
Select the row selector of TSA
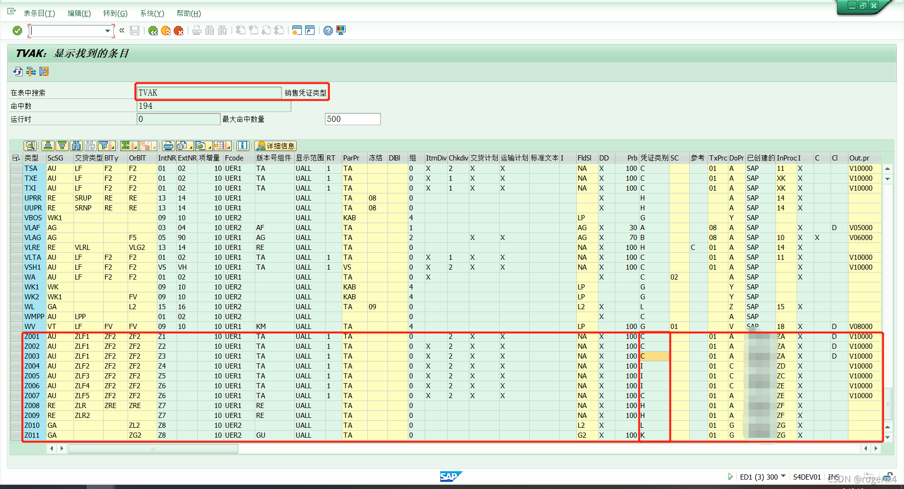[16, 168]
